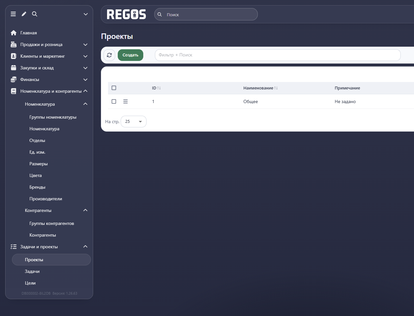Open Группы контрагентов page
Screen dimensions: 414x316
pos(52,223)
